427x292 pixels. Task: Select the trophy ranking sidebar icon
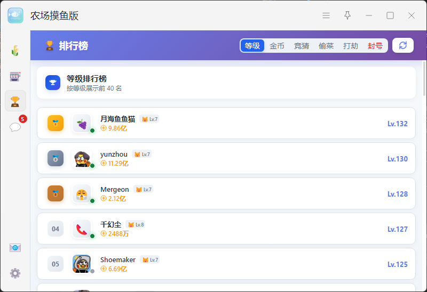point(15,101)
